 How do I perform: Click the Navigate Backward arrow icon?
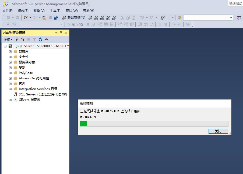click(8, 18)
